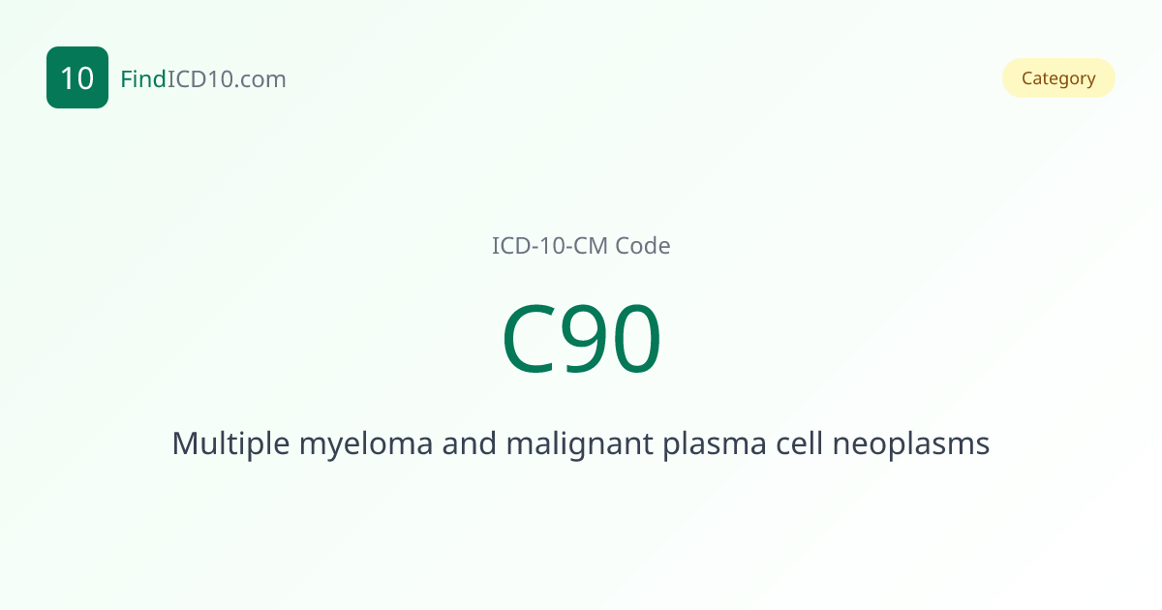Open the FindICD10.com site name link
The width and height of the screenshot is (1162, 610).
pyautogui.click(x=203, y=79)
